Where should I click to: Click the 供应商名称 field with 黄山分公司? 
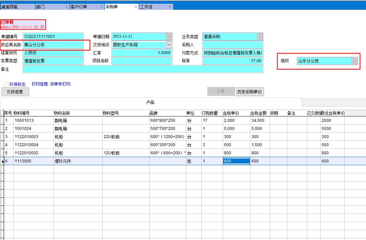pyautogui.click(x=53, y=45)
